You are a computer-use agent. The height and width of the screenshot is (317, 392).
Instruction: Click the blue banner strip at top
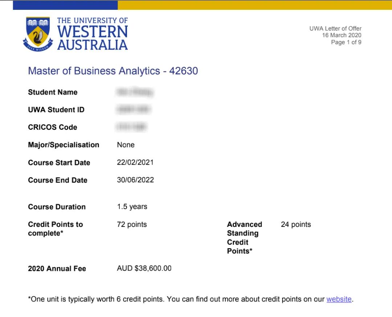(x=65, y=5)
